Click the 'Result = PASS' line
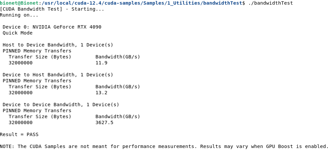328x150 pixels. [19, 134]
